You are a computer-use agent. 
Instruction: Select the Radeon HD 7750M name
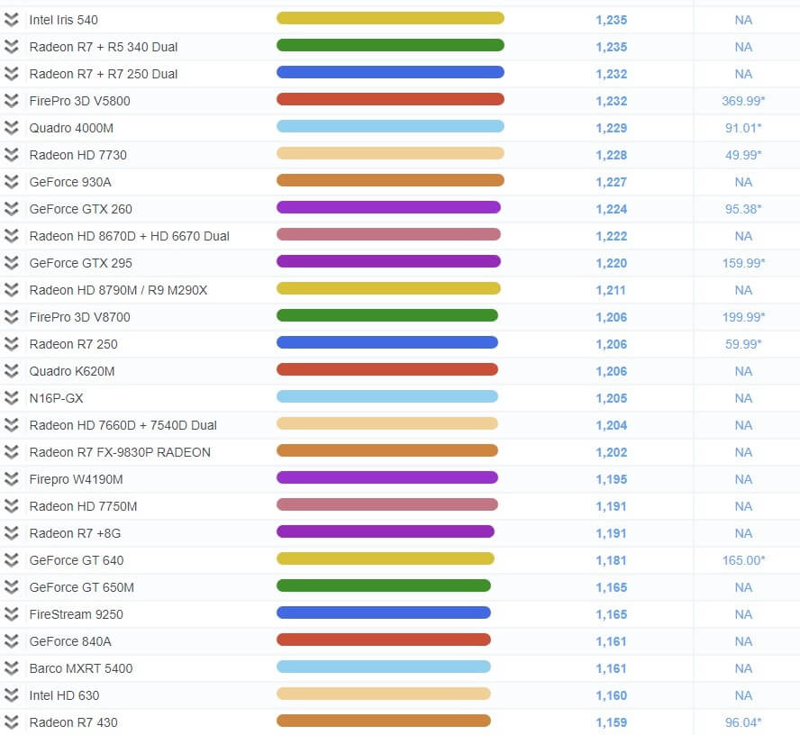point(83,506)
